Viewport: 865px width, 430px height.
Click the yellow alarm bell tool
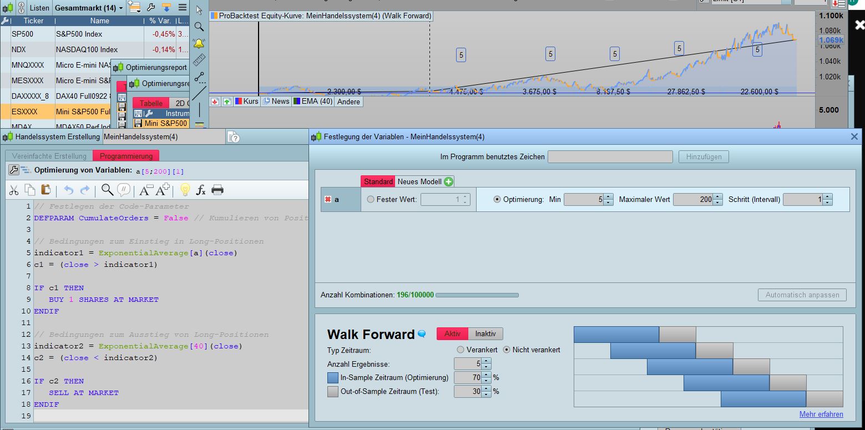pyautogui.click(x=199, y=43)
